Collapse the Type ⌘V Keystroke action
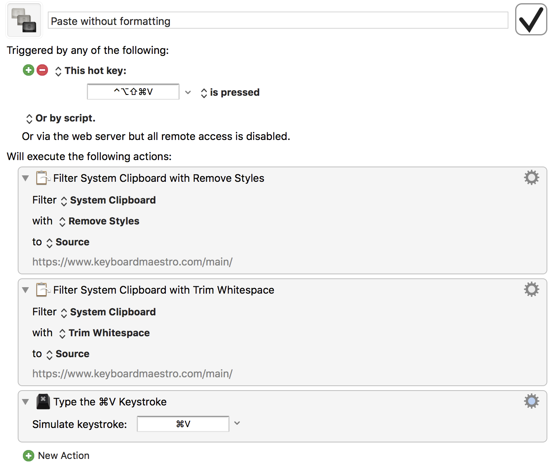This screenshot has width=557, height=469. 26,402
